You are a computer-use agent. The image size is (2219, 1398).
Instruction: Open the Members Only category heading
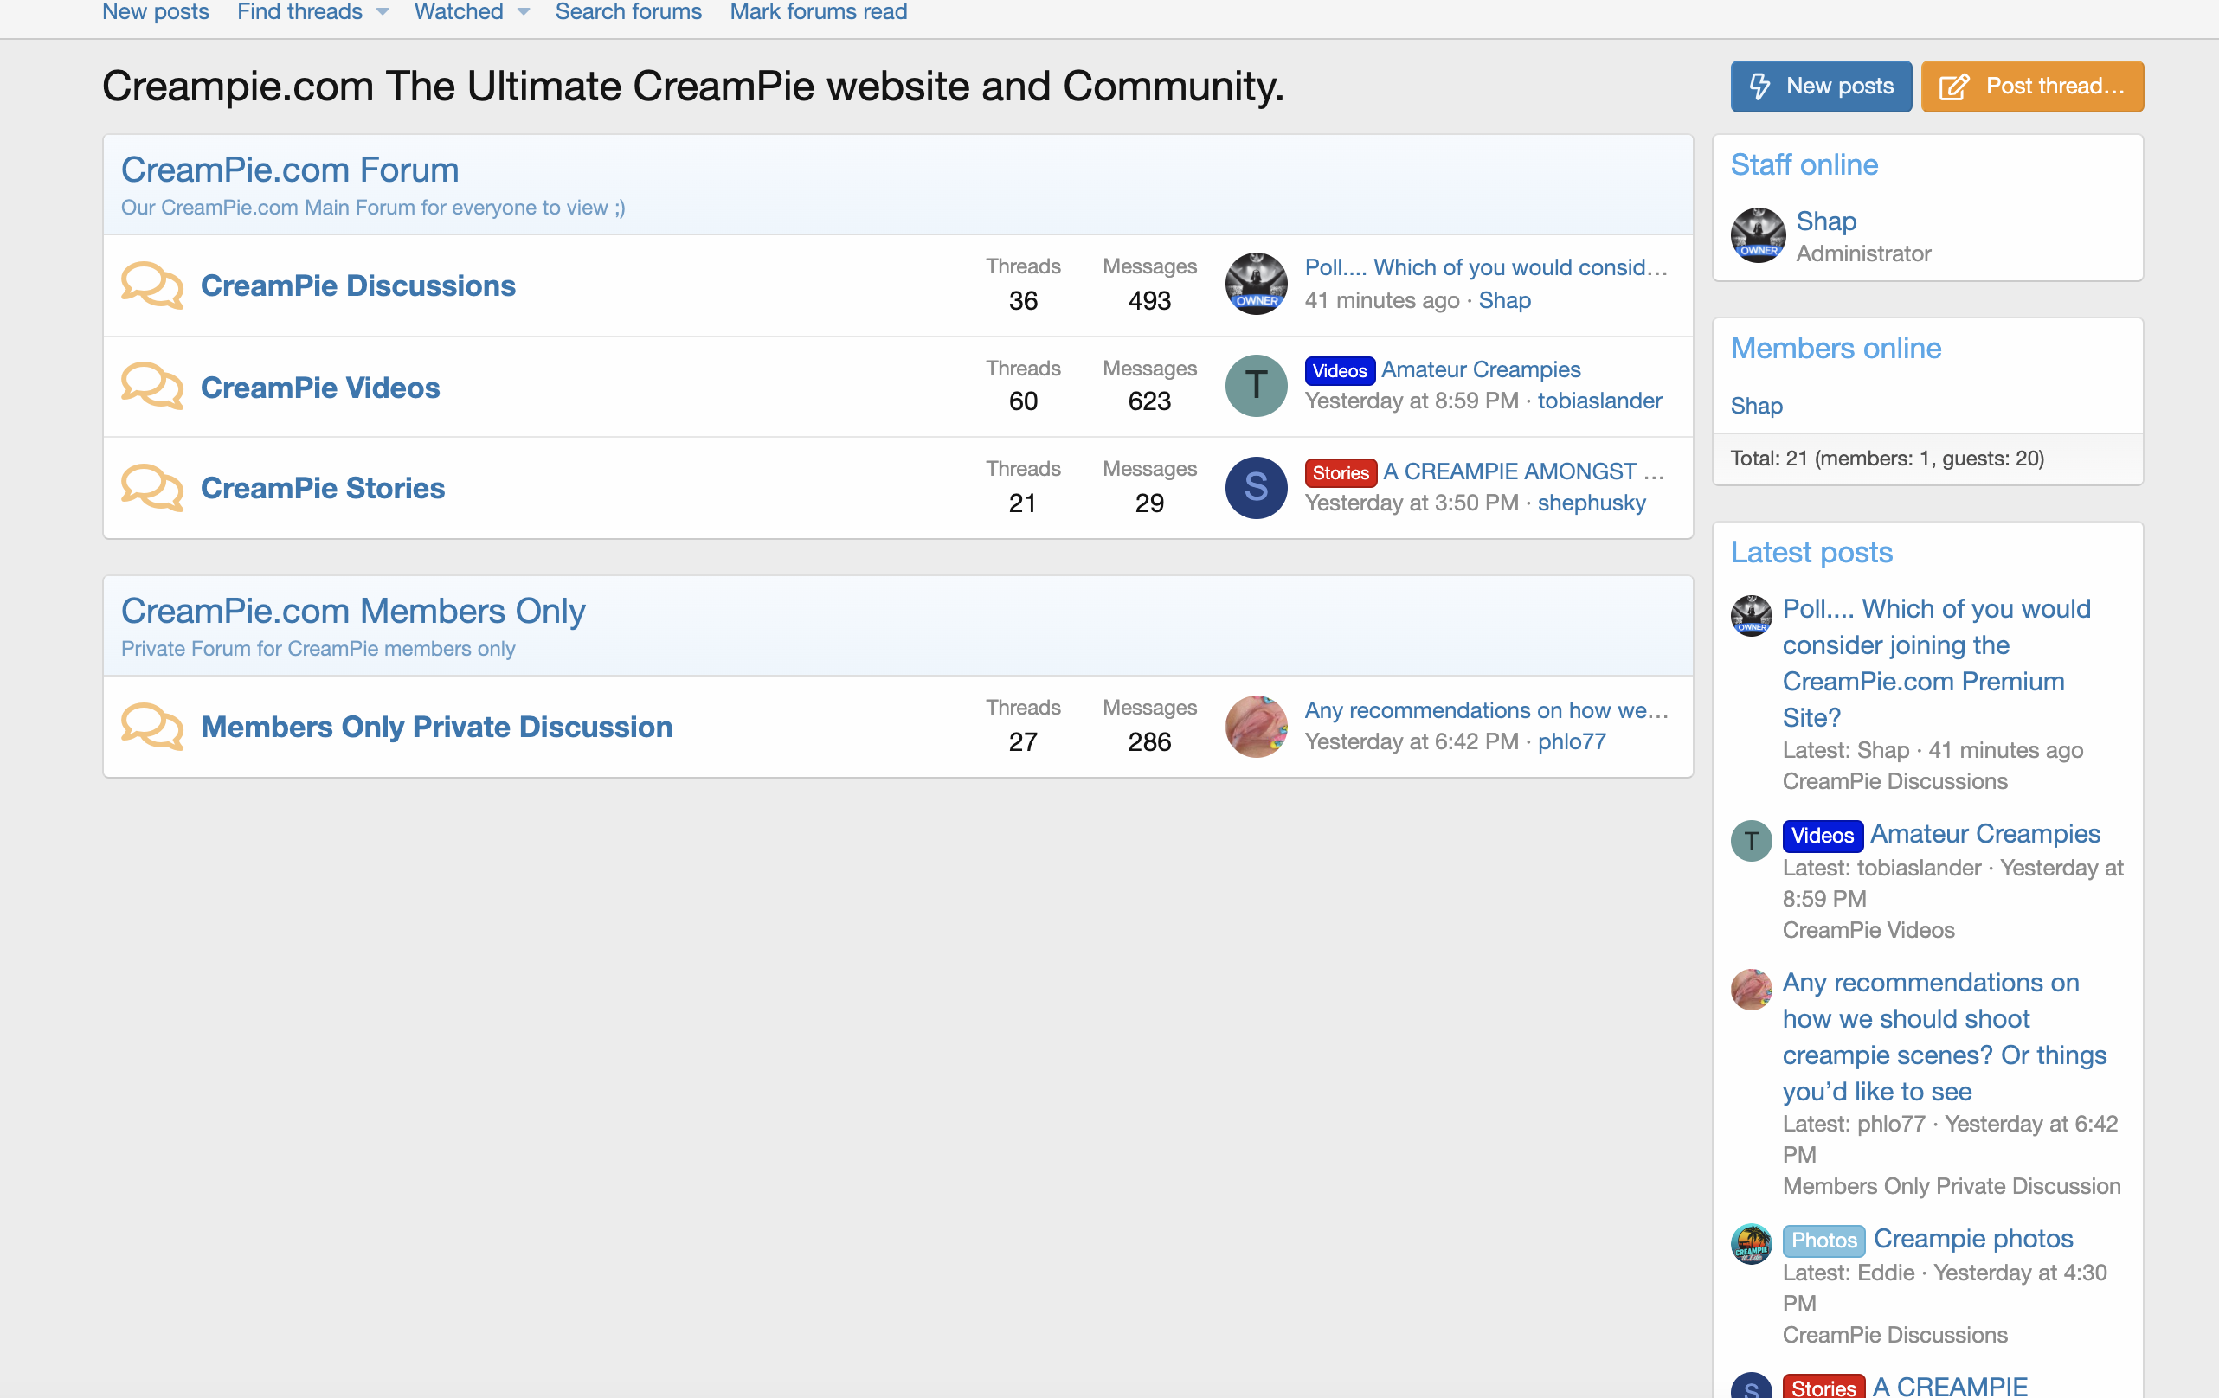pyautogui.click(x=353, y=612)
